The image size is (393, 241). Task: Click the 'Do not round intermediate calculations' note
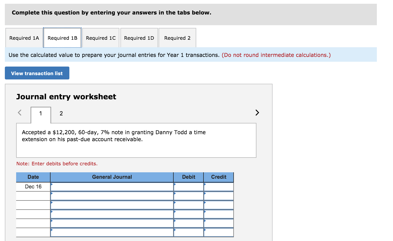pos(276,55)
